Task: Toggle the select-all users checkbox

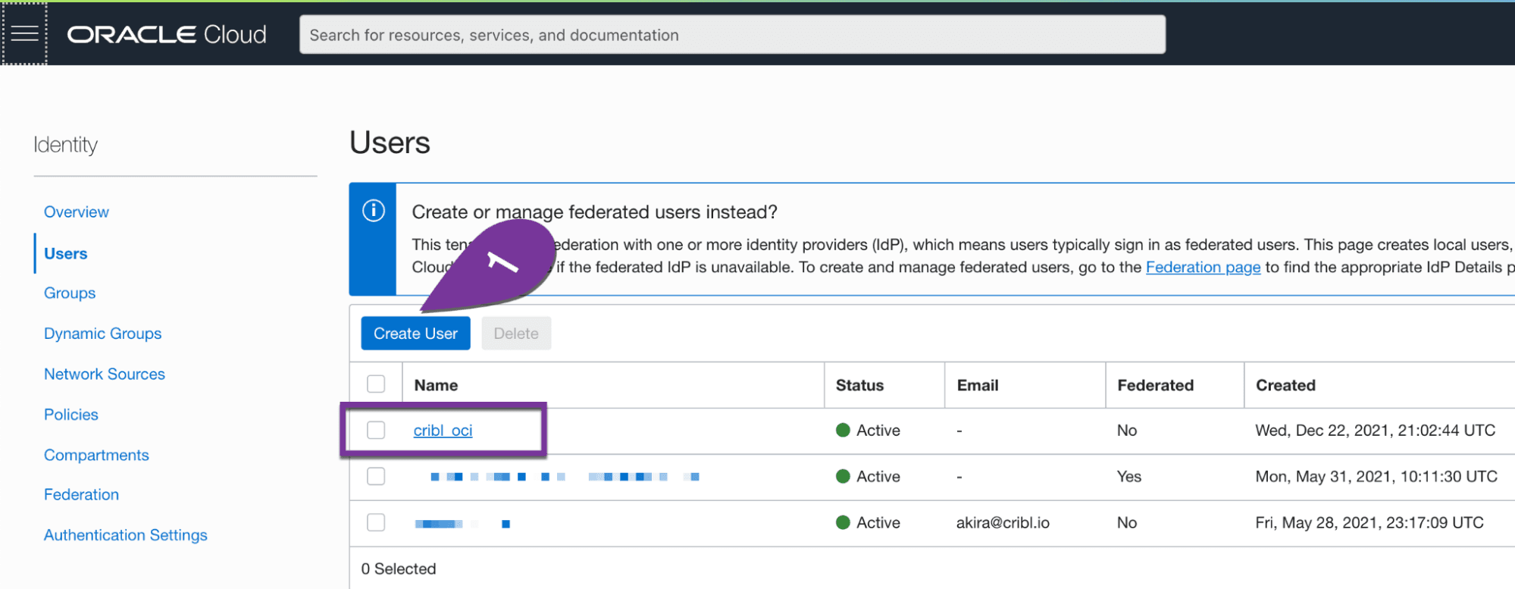Action: point(376,384)
